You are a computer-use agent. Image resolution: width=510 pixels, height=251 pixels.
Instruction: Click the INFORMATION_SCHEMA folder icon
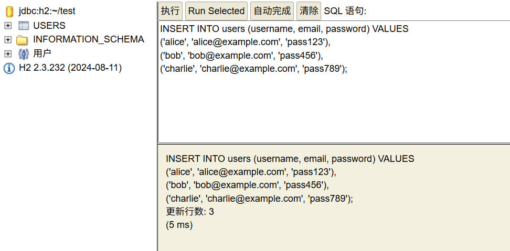[22, 40]
